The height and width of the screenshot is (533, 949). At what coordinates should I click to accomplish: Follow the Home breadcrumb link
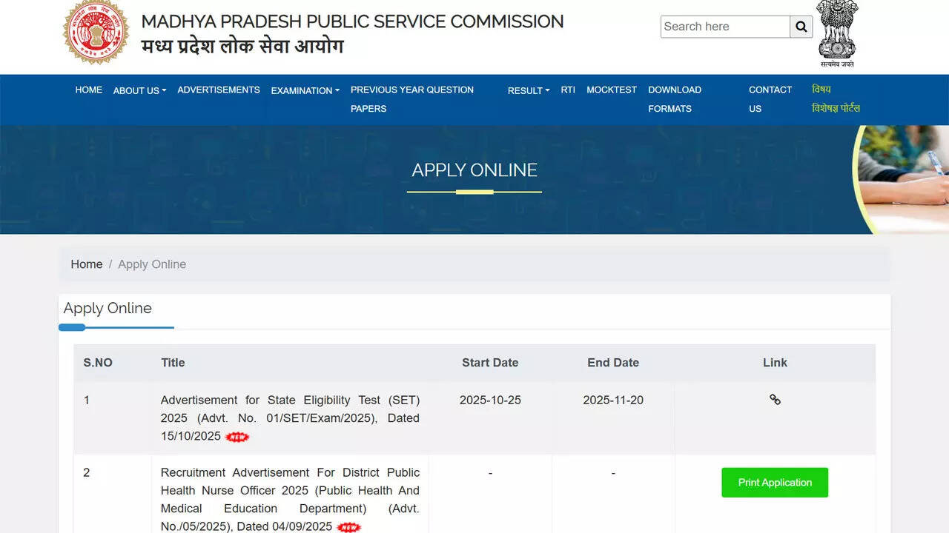tap(87, 264)
